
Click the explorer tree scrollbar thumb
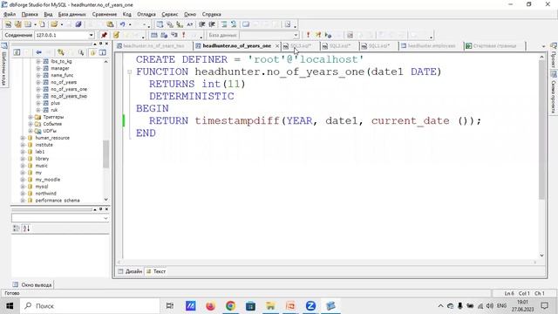105,154
